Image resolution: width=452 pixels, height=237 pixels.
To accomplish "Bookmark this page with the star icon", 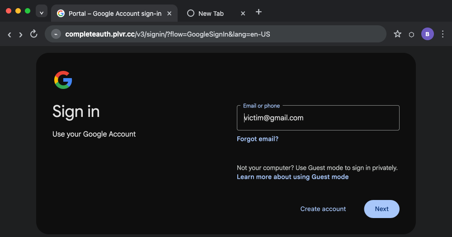I will [397, 34].
